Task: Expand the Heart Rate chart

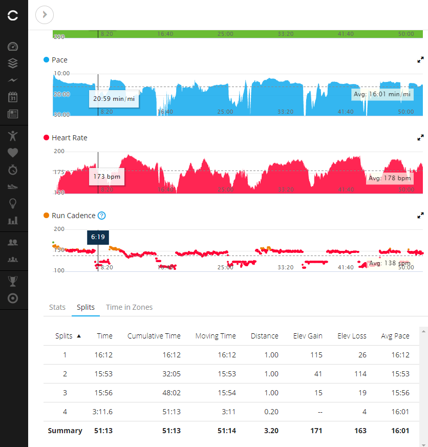Action: 420,138
